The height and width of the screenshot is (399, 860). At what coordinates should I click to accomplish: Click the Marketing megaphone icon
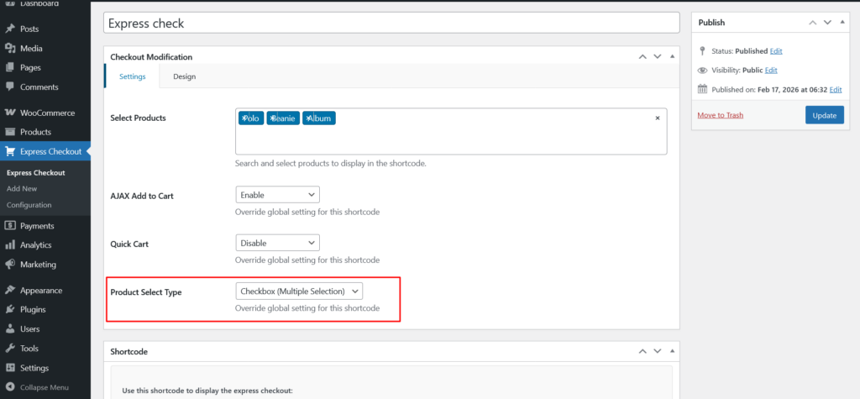click(x=10, y=265)
